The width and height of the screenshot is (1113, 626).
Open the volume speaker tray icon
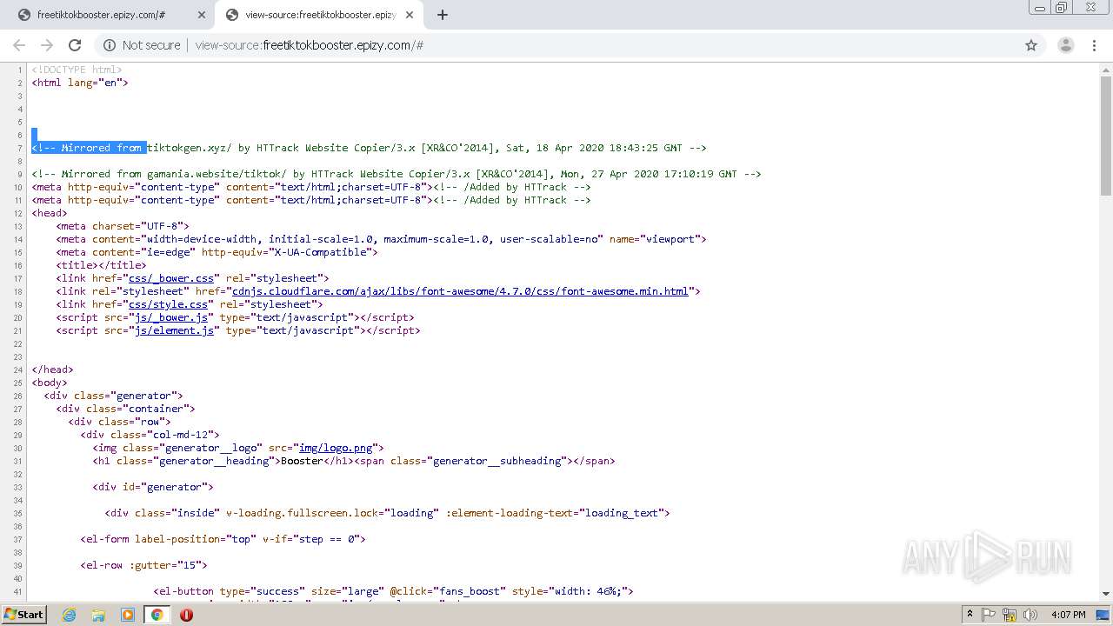pos(1030,615)
